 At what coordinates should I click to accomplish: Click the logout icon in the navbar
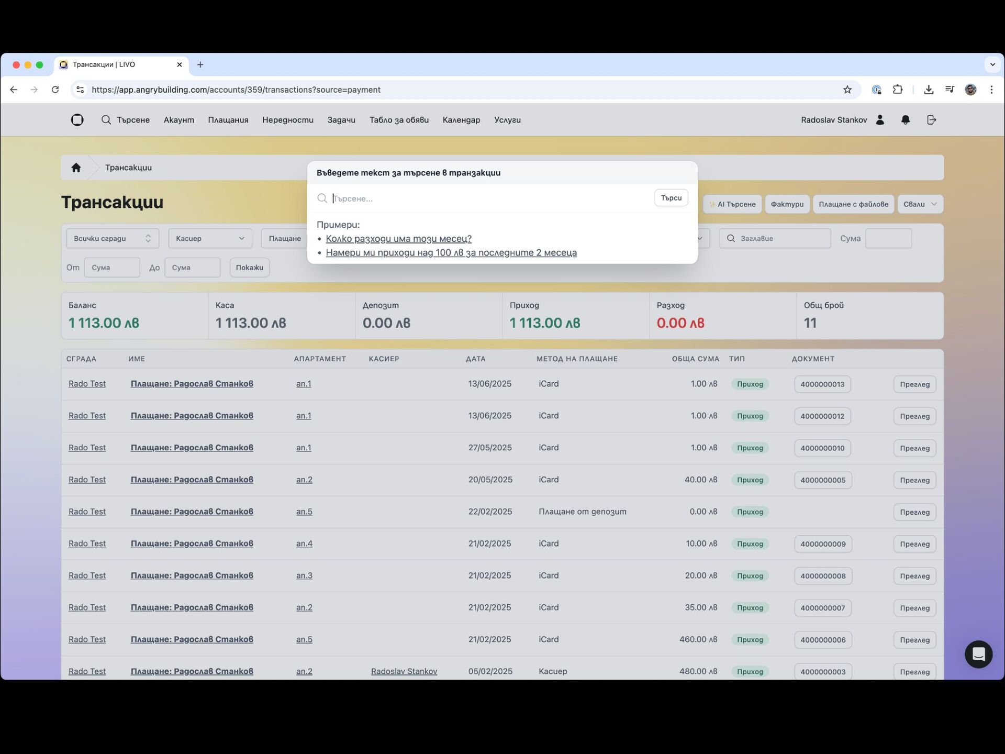pos(931,120)
